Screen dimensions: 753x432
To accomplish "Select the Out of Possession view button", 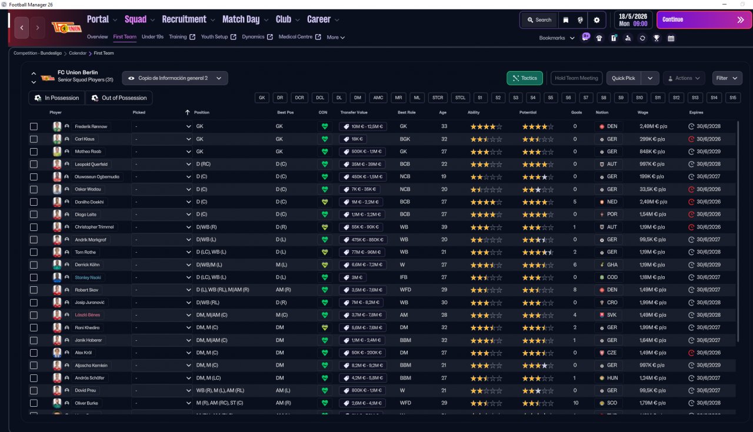I will (x=119, y=98).
